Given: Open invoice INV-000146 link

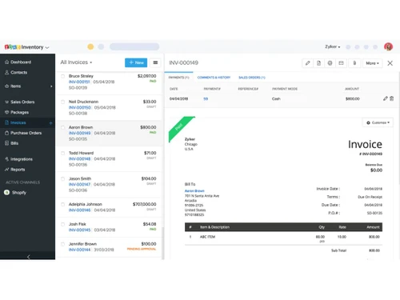Looking at the screenshot, I should (80, 210).
